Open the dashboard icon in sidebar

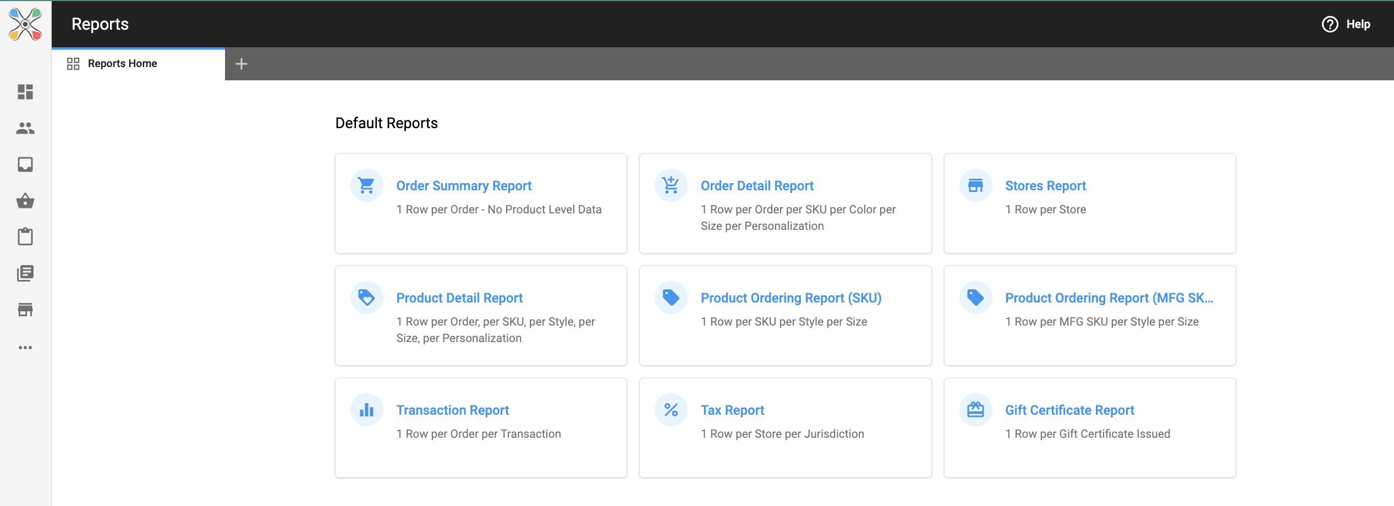pos(25,92)
